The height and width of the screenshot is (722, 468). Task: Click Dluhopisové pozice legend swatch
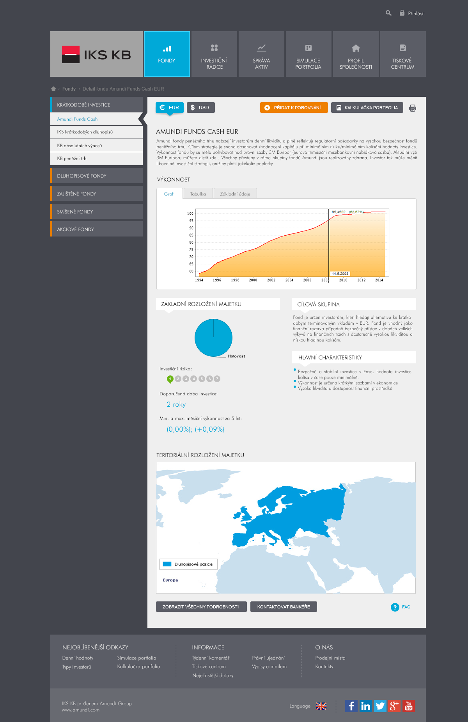(167, 564)
